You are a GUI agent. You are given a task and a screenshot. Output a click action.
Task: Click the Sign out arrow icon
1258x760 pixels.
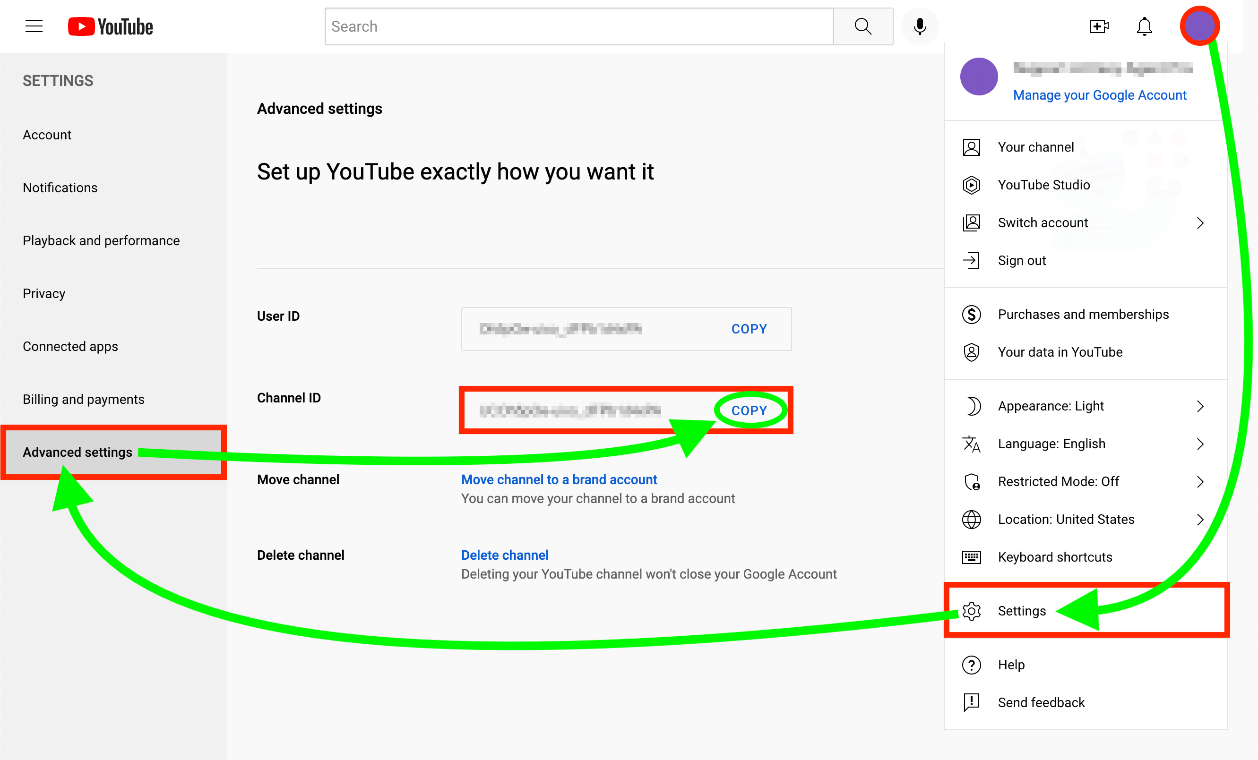tap(971, 260)
